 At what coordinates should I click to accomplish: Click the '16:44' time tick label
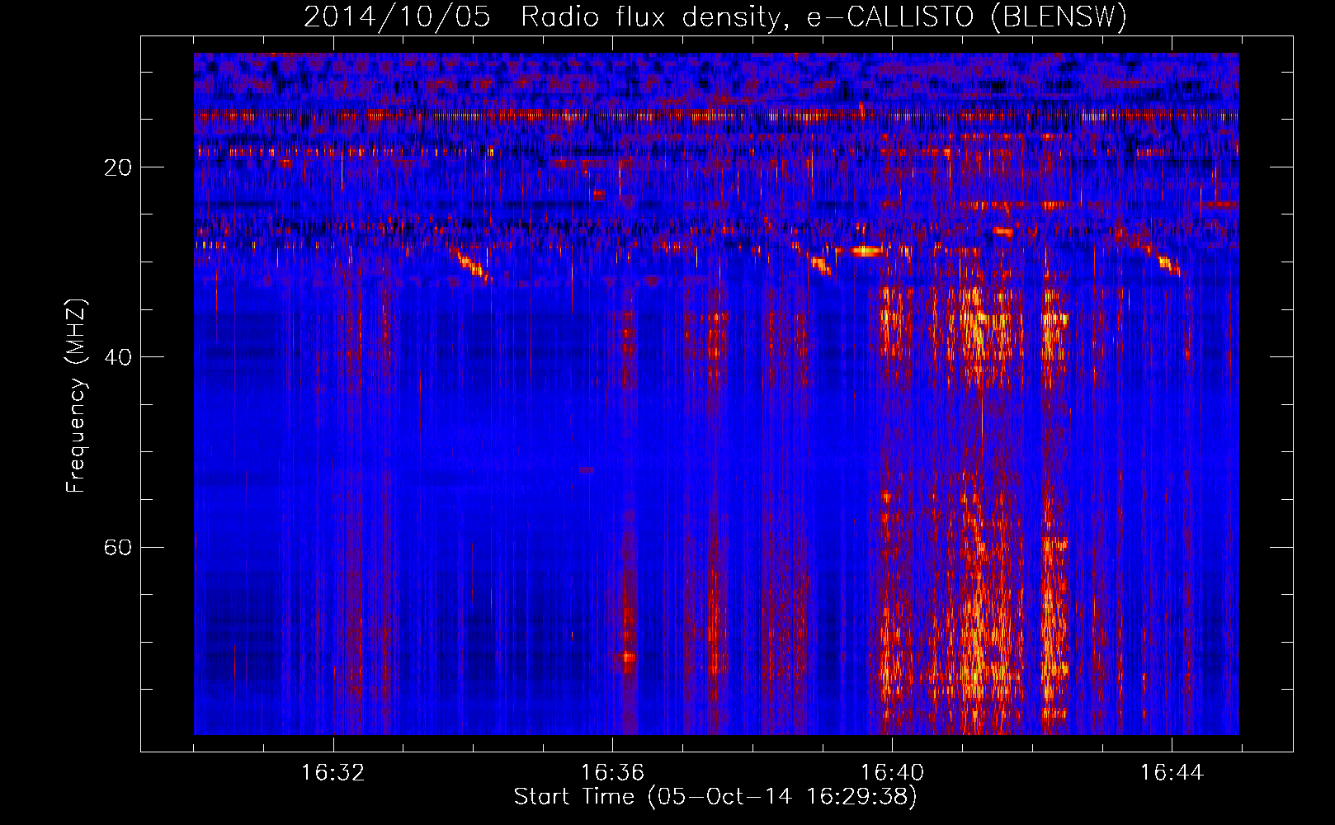[x=1172, y=773]
